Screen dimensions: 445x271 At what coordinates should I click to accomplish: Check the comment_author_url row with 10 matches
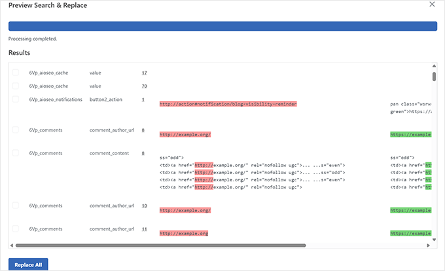click(16, 206)
